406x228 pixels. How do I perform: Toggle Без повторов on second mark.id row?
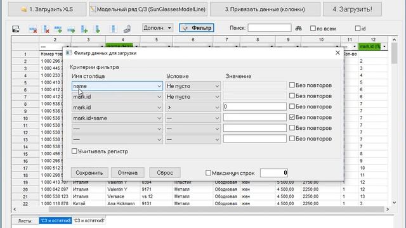coord(292,96)
